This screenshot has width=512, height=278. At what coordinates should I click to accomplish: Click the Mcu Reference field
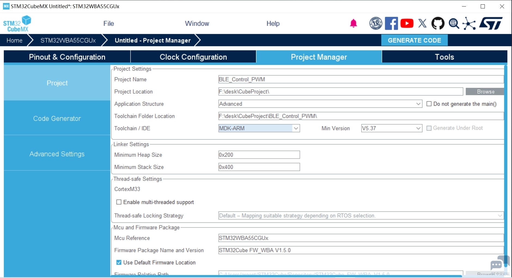[361, 238]
